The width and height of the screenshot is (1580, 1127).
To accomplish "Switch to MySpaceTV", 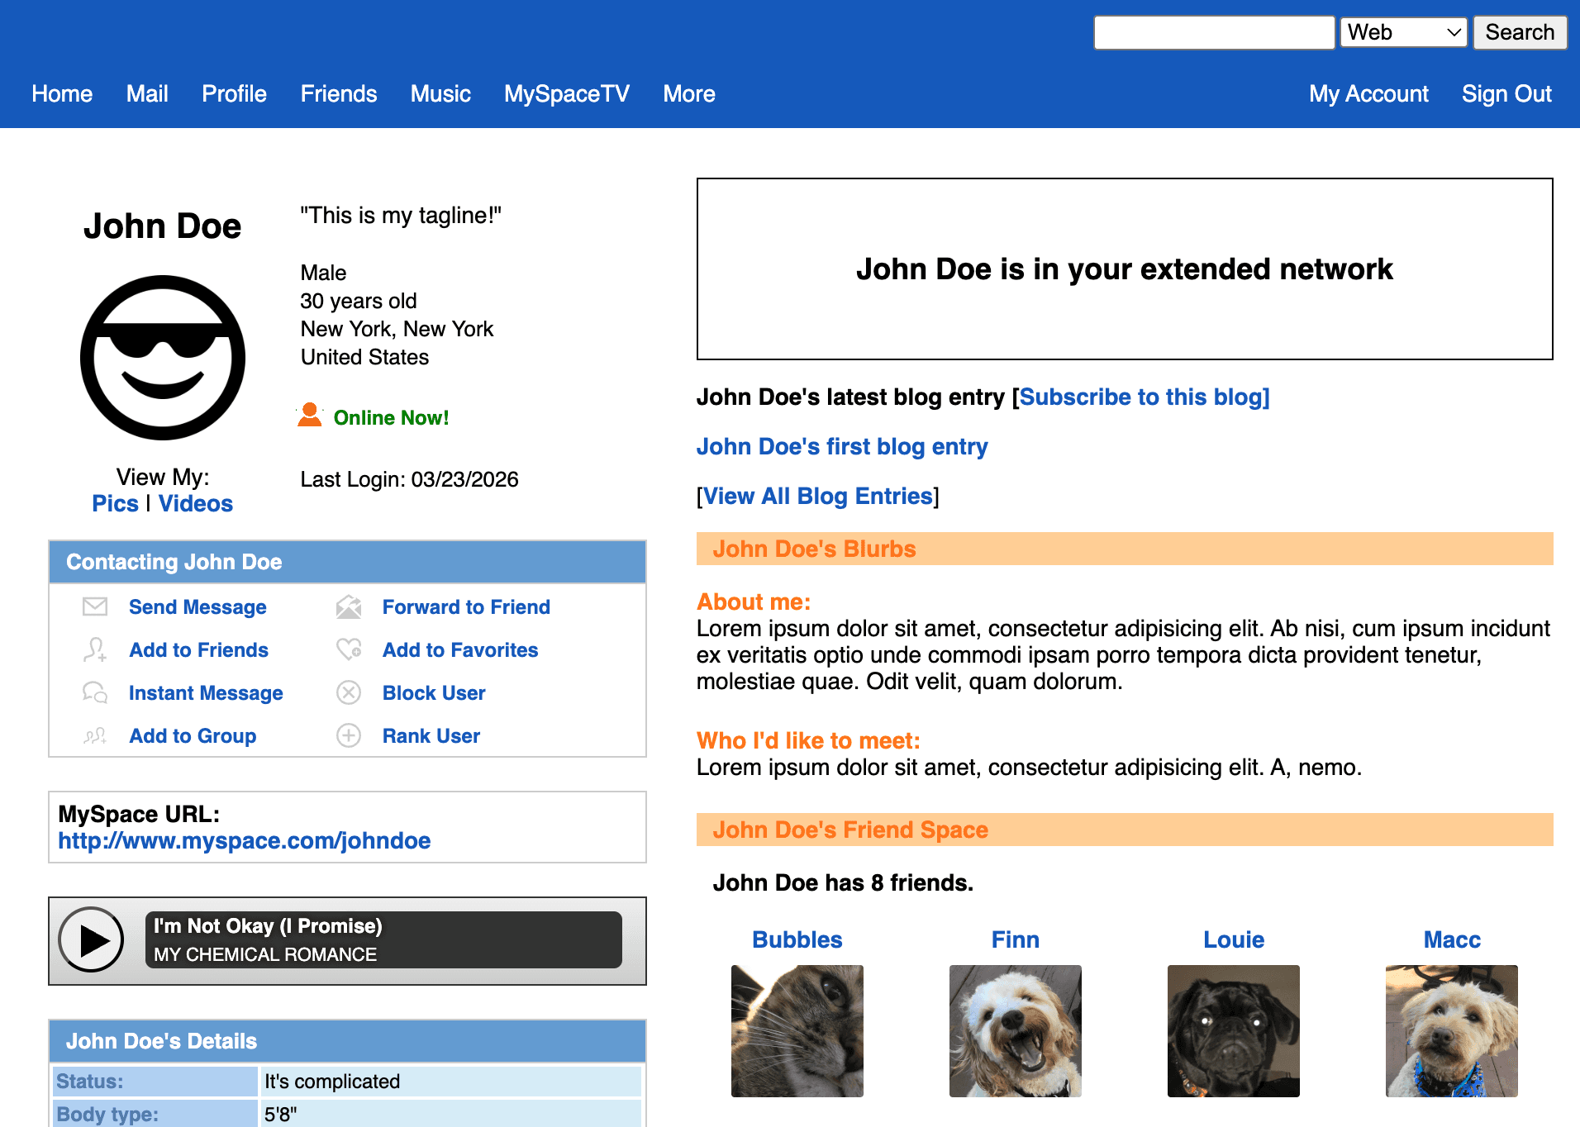I will click(x=566, y=93).
